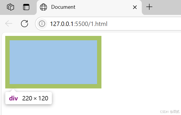Viewport: 181px width, 115px height.
Task: Click the :5500/1.html path portion of URL
Action: [x=90, y=24]
